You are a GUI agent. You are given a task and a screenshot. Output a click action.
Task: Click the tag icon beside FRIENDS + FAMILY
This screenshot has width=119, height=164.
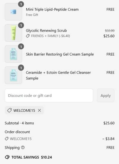pyautogui.click(x=28, y=36)
